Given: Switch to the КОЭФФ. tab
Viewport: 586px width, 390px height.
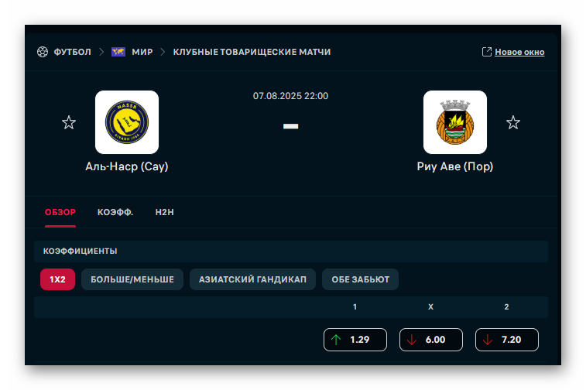Looking at the screenshot, I should tap(115, 211).
